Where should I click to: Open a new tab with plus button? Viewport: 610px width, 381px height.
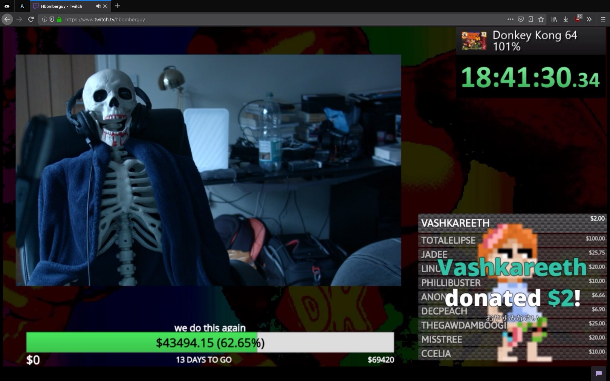tap(117, 6)
